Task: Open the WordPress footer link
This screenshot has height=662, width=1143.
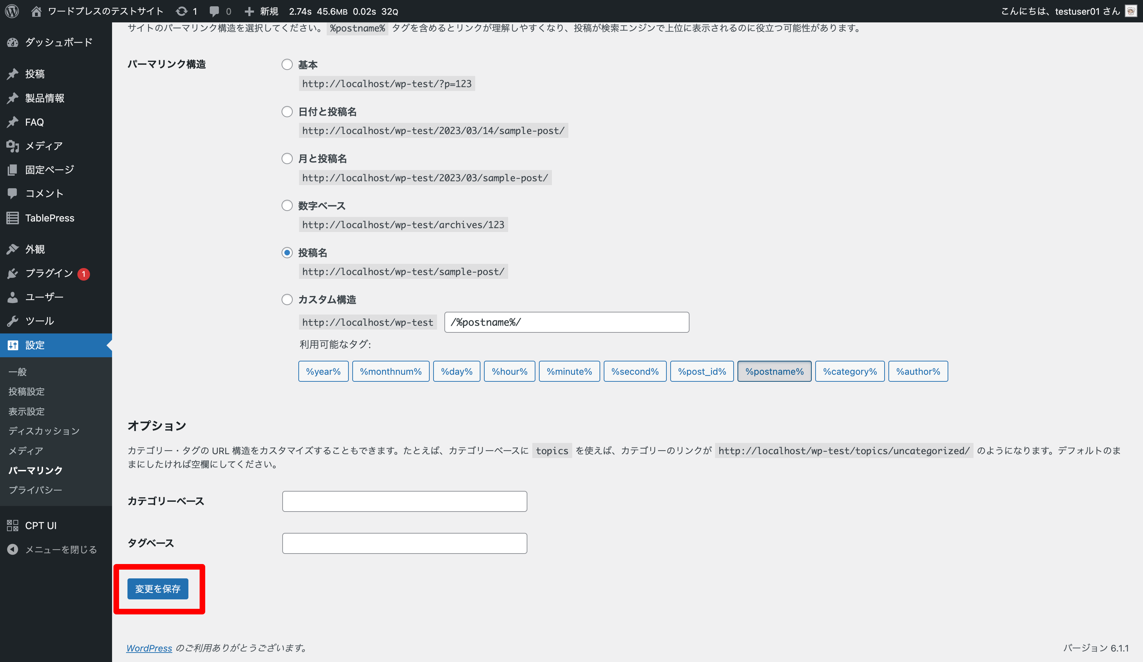Action: (149, 648)
